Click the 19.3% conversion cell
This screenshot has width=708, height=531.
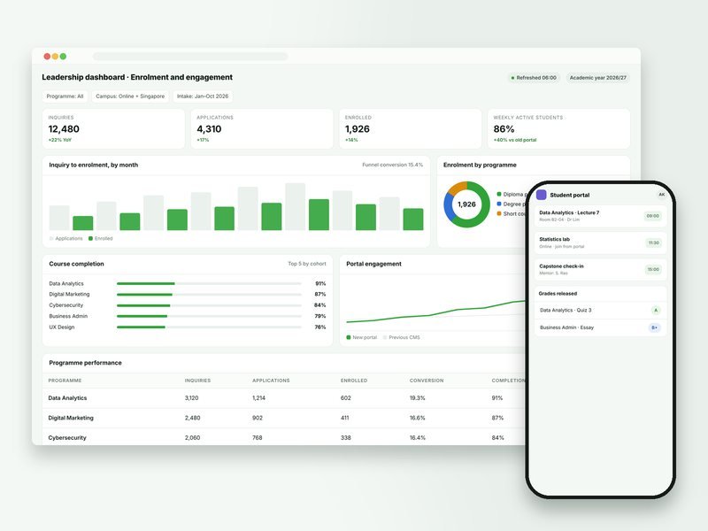click(x=417, y=397)
